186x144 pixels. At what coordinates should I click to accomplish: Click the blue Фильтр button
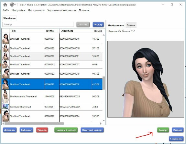coord(98,25)
